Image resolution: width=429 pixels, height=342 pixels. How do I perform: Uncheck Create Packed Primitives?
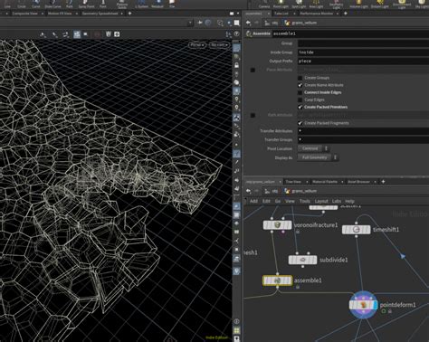[x=300, y=107]
